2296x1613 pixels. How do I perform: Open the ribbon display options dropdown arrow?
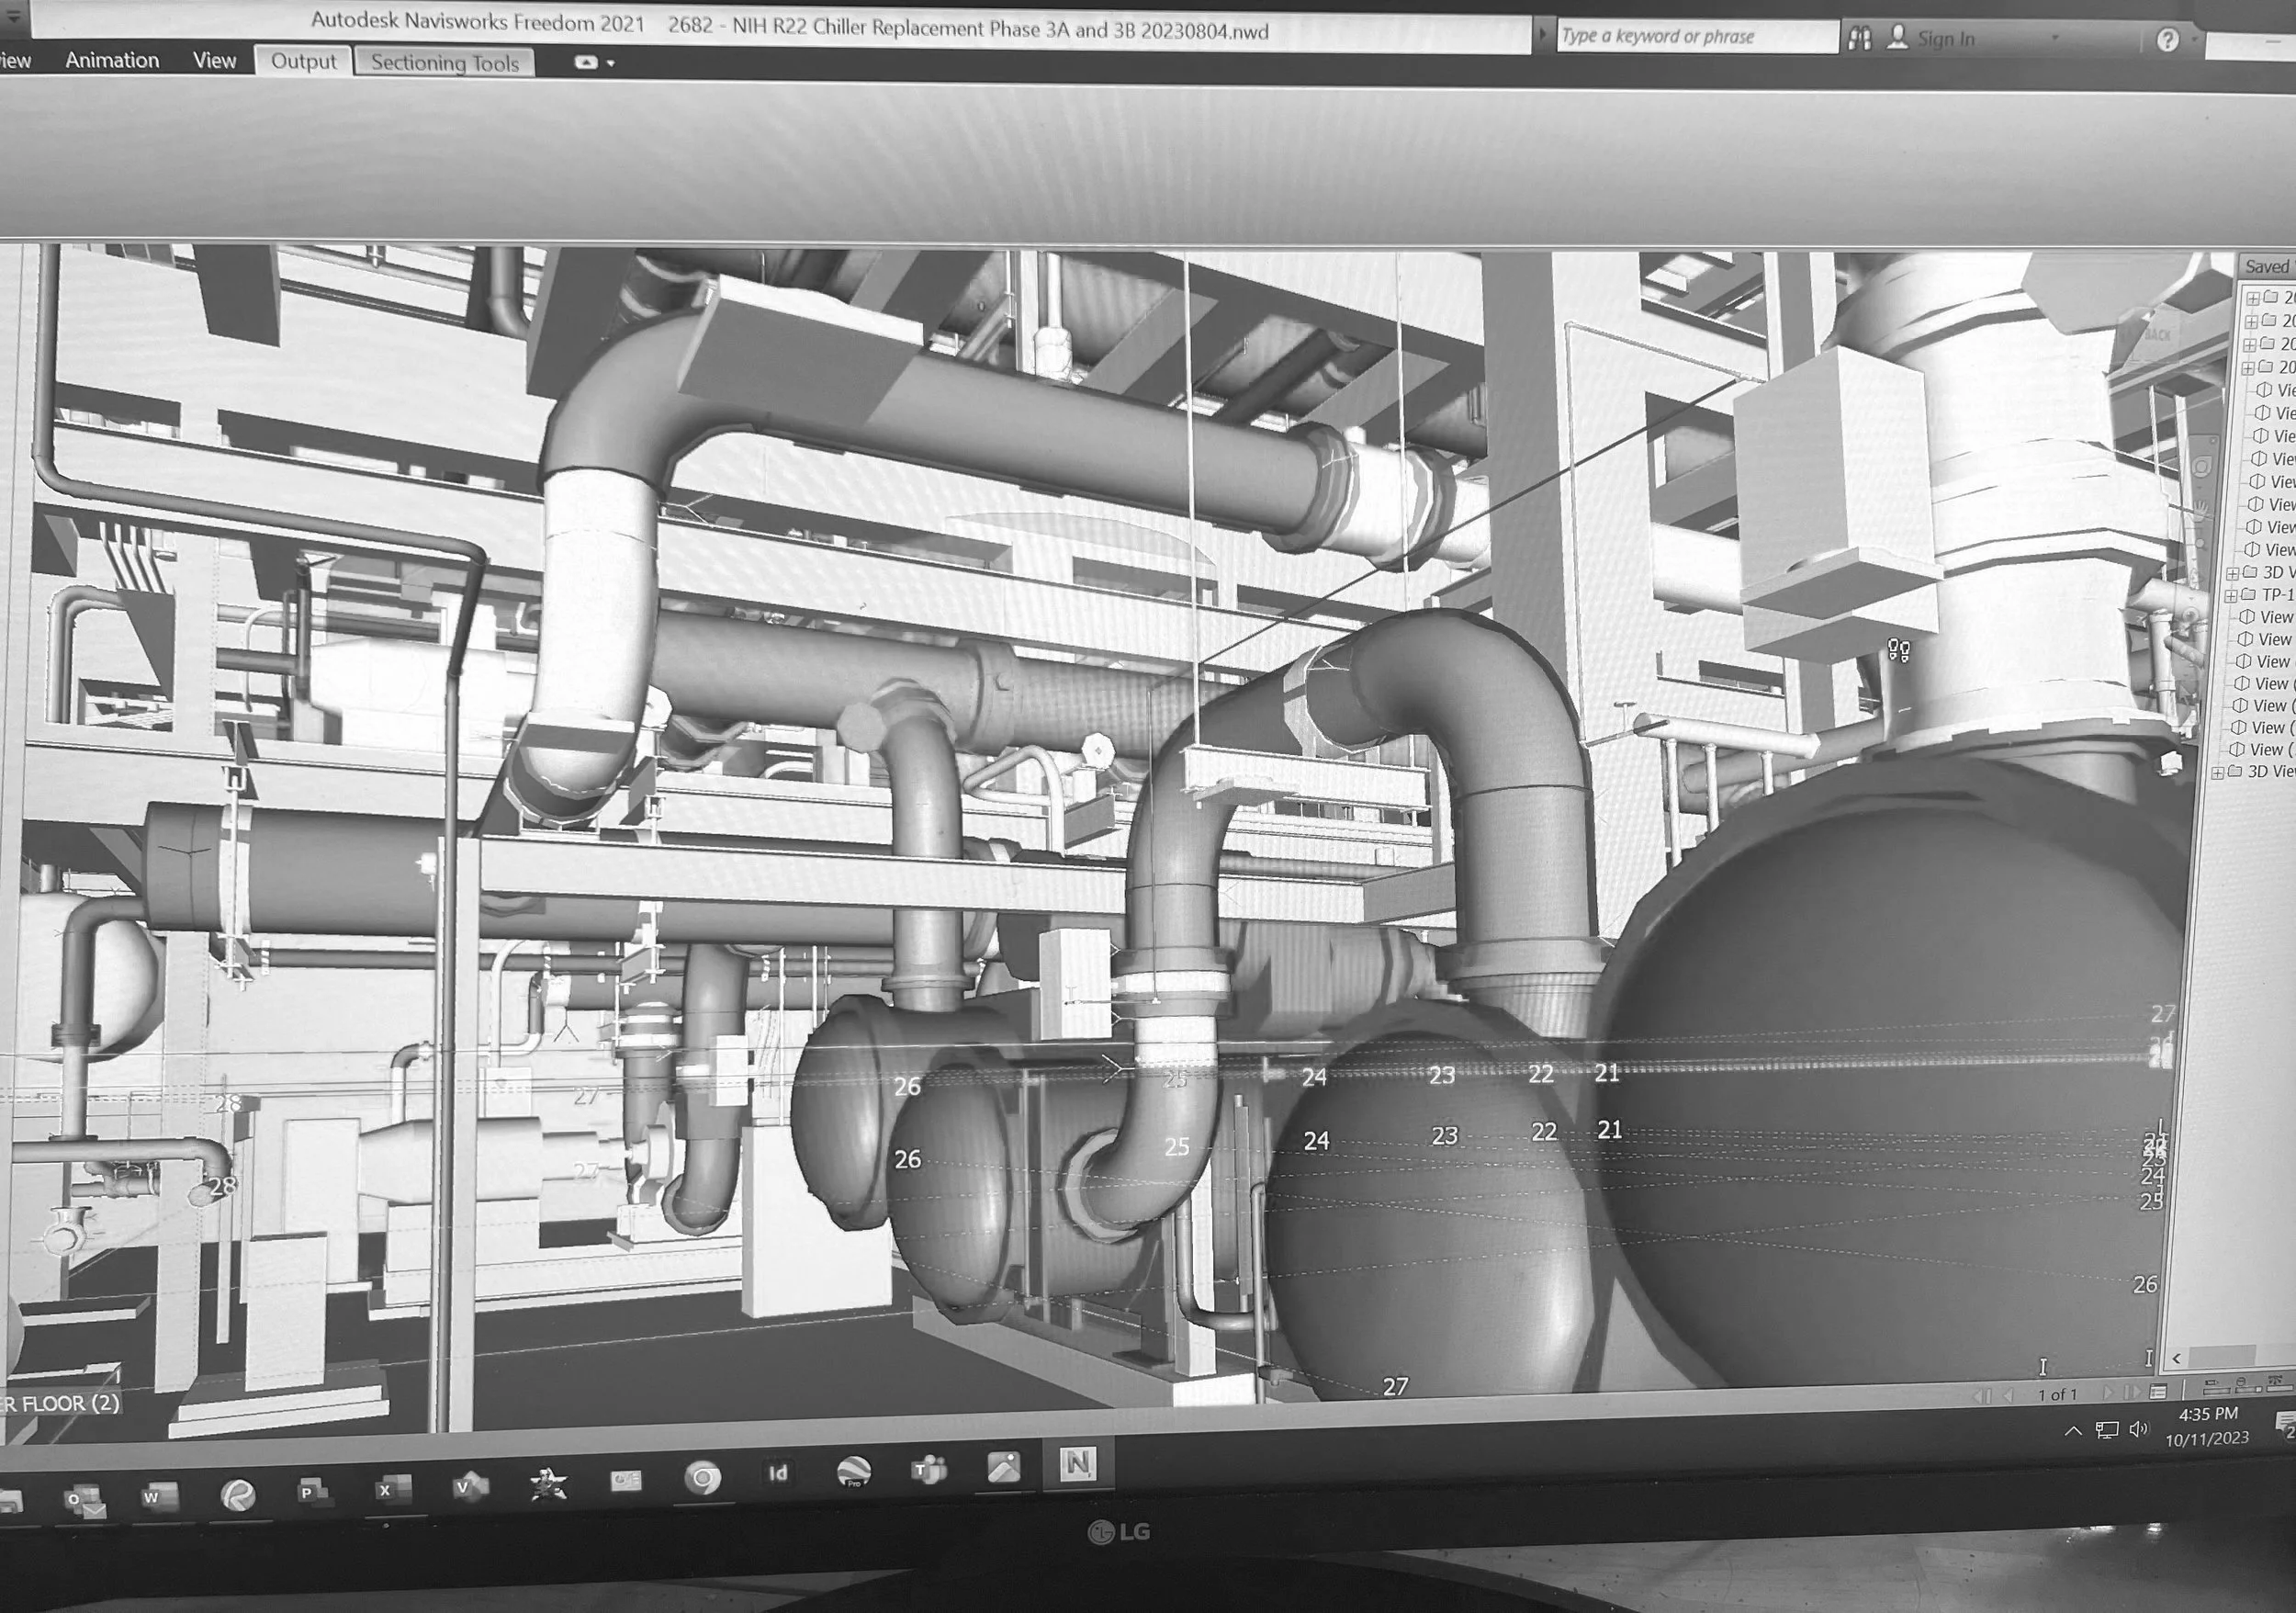(611, 63)
